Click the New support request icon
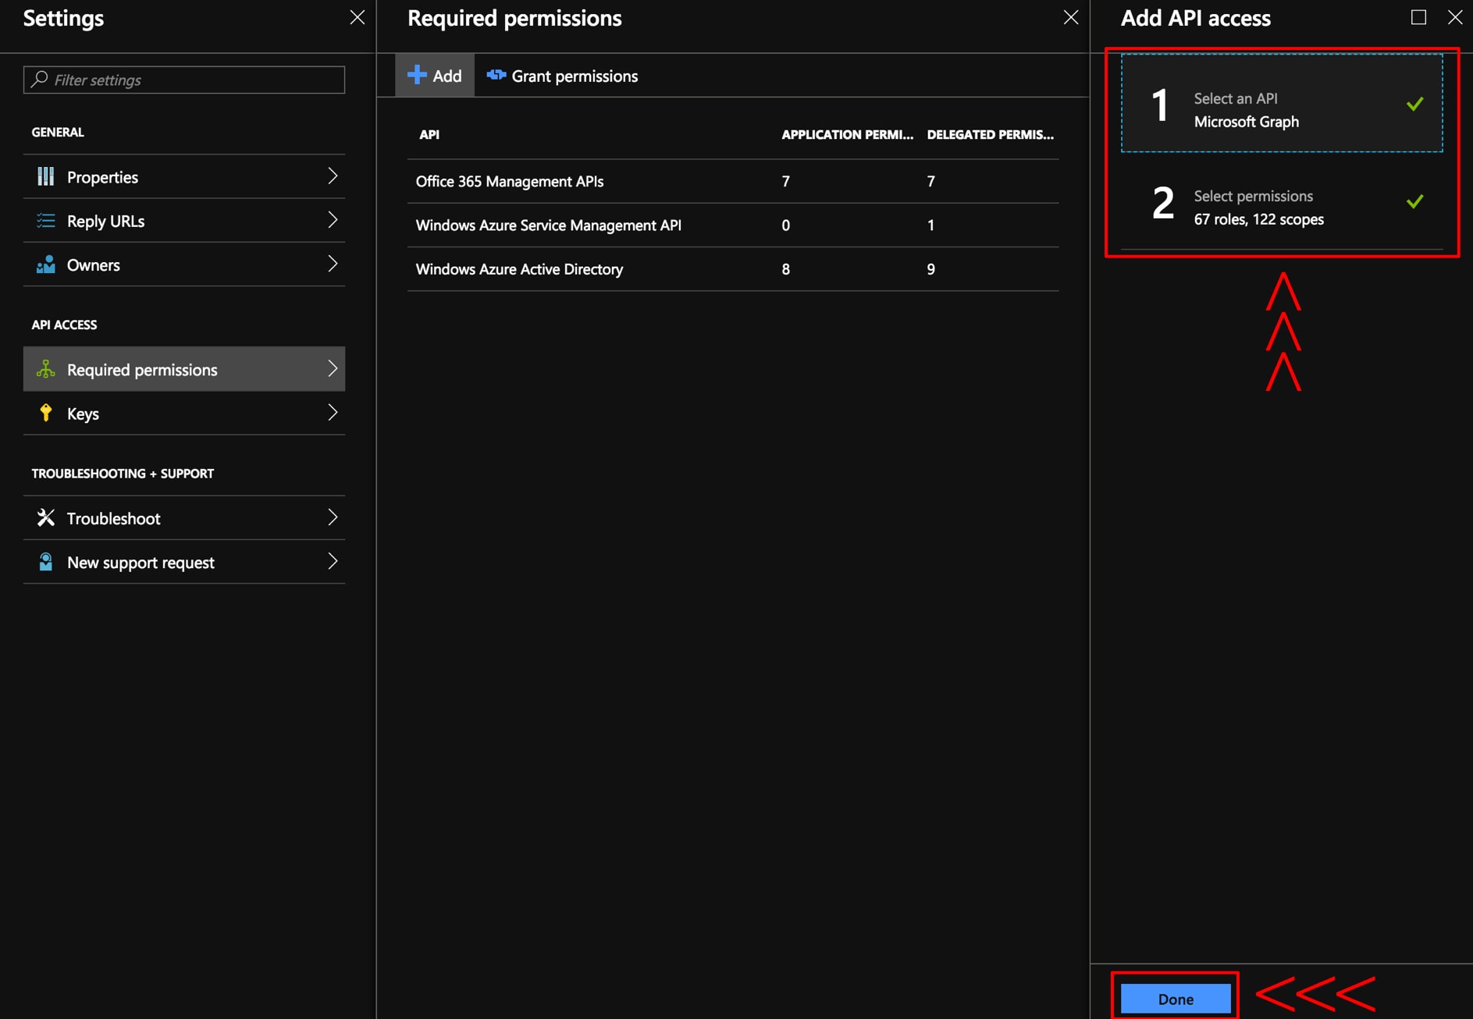The height and width of the screenshot is (1019, 1473). (46, 562)
